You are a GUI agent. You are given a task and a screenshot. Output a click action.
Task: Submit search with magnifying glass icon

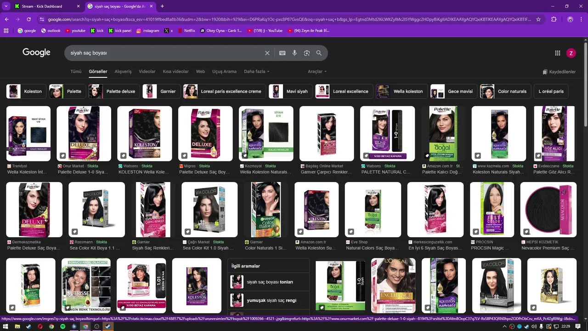[319, 53]
